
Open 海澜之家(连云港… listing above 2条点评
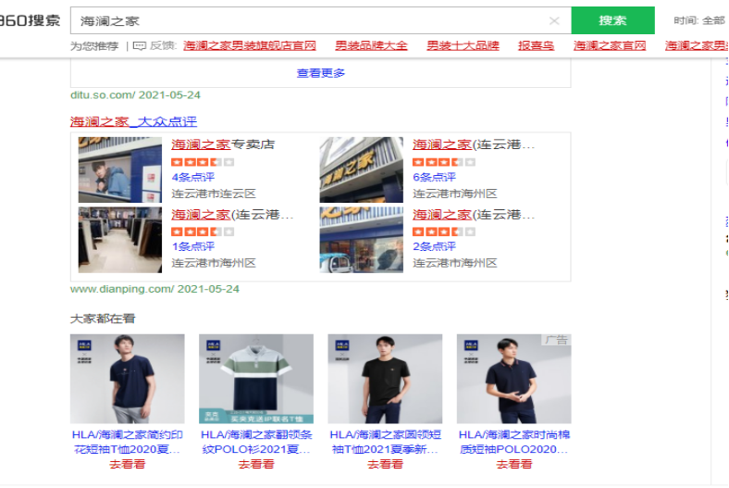(474, 215)
